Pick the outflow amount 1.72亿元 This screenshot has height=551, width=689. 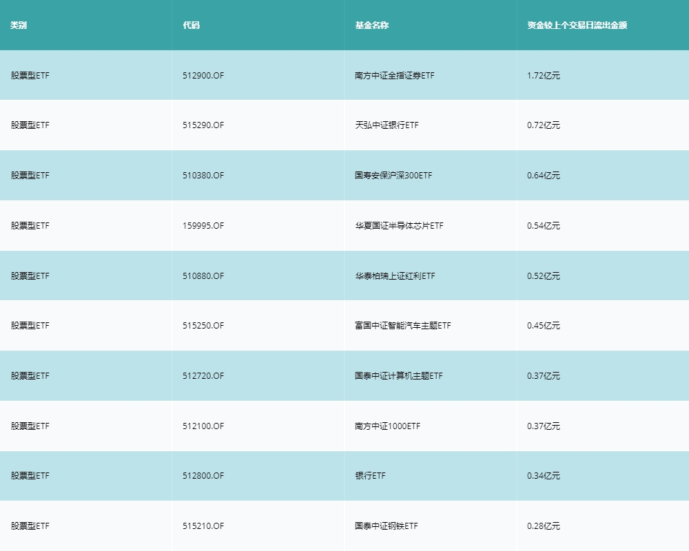tap(544, 76)
